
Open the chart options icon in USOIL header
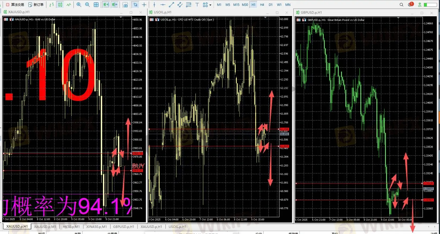(151, 19)
